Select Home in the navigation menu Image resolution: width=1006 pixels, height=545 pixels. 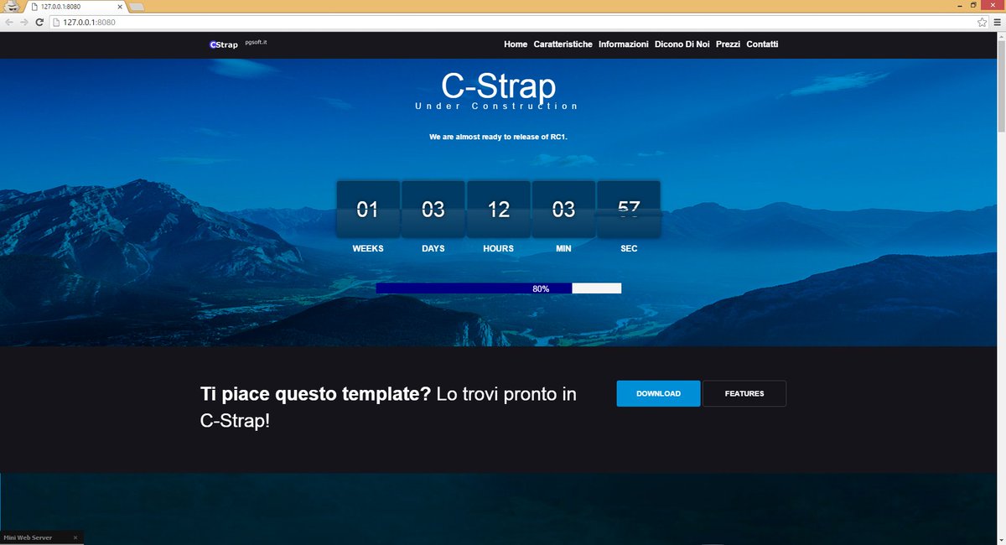[515, 44]
